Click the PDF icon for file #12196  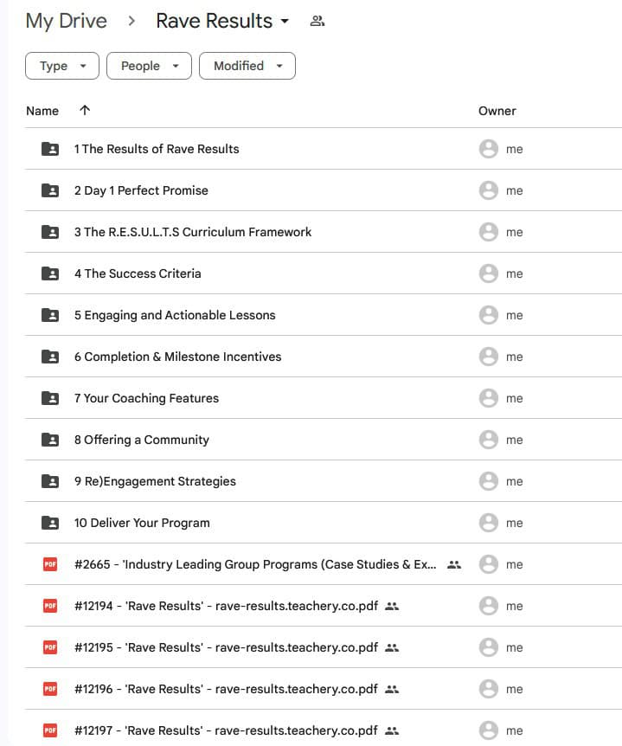(x=50, y=689)
